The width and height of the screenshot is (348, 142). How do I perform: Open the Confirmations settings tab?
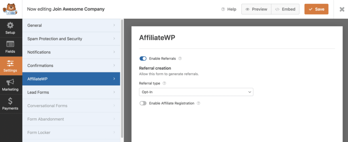[71, 66]
